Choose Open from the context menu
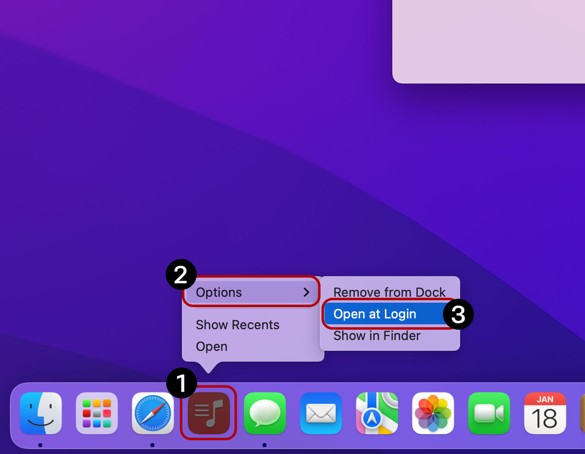This screenshot has height=454, width=585. click(x=211, y=346)
